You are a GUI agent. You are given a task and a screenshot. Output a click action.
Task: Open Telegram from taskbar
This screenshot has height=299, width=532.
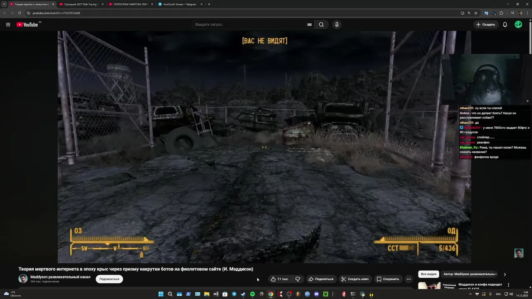[x=234, y=294]
